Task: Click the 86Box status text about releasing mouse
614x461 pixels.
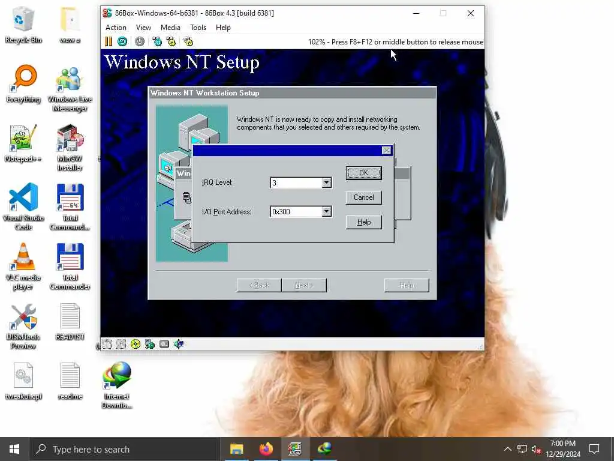Action: tap(396, 42)
